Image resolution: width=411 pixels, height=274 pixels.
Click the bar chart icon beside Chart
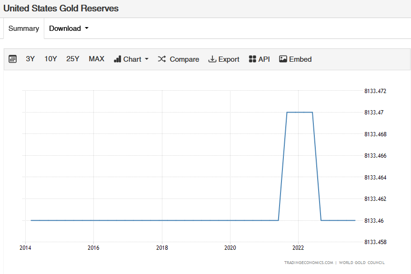[118, 59]
